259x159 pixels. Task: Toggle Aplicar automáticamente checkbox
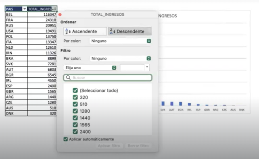tap(66, 139)
